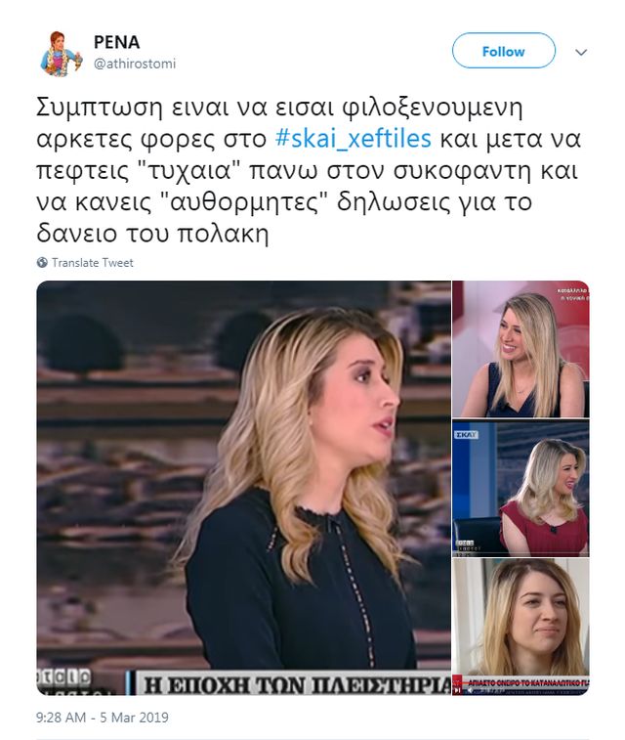This screenshot has height=740, width=625.
Task: Open the top-right photo with smiling woman
Action: click(521, 349)
